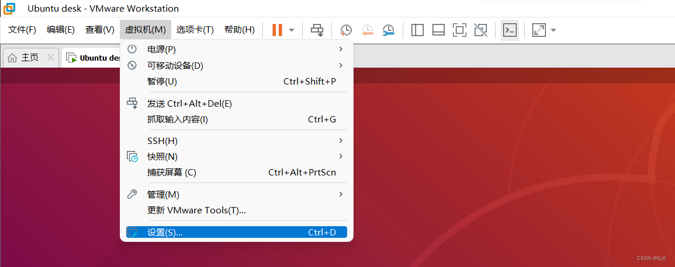Screen dimensions: 675x267
Task: Open the 查看(V) menu
Action: (x=100, y=30)
